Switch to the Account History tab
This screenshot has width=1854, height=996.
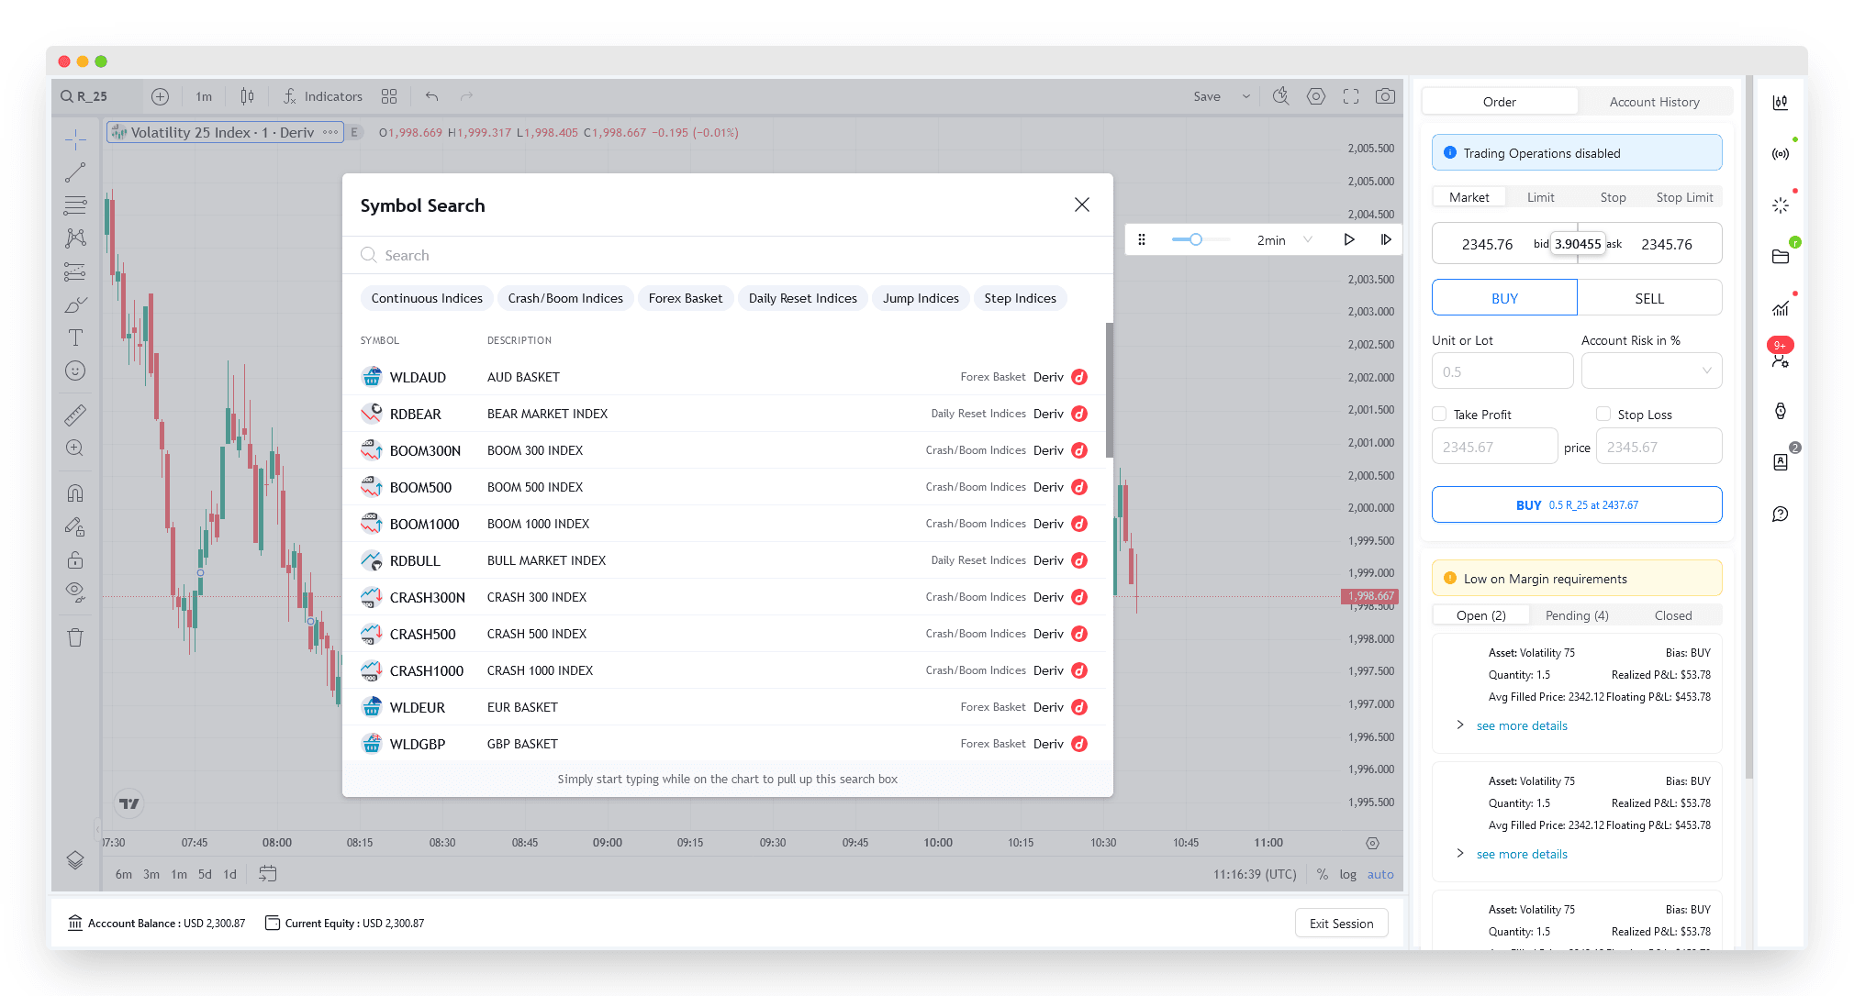point(1654,102)
